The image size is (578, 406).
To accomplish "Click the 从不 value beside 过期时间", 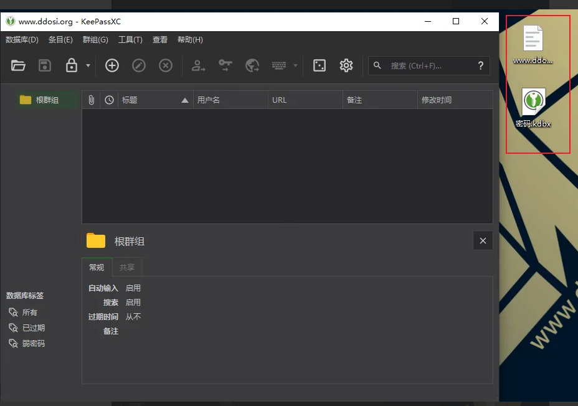I will pyautogui.click(x=133, y=317).
